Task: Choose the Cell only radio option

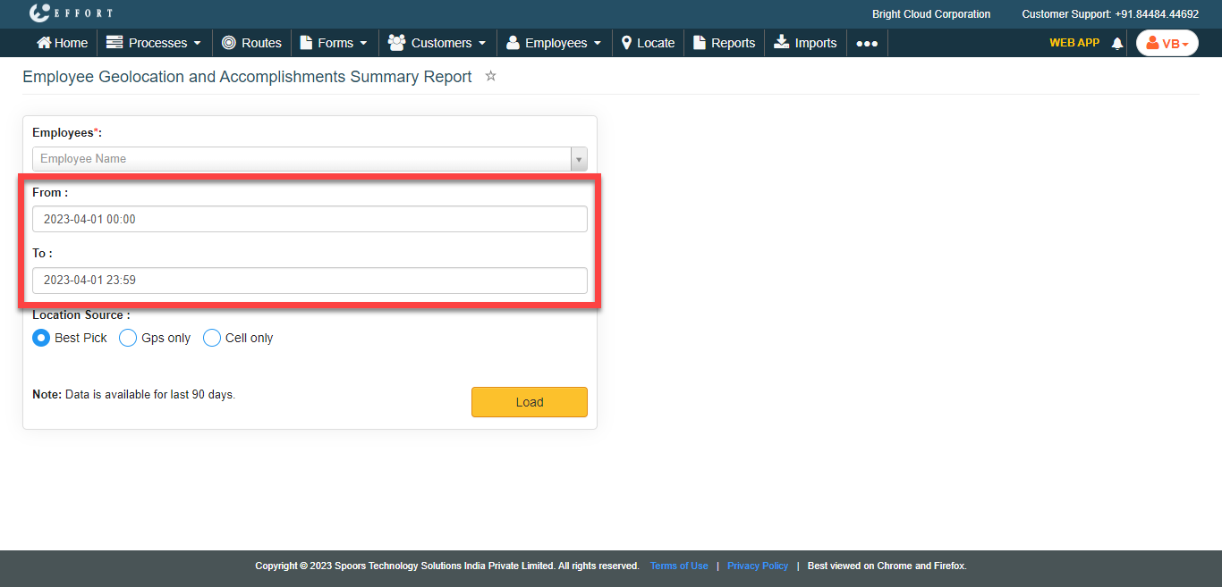Action: coord(212,338)
